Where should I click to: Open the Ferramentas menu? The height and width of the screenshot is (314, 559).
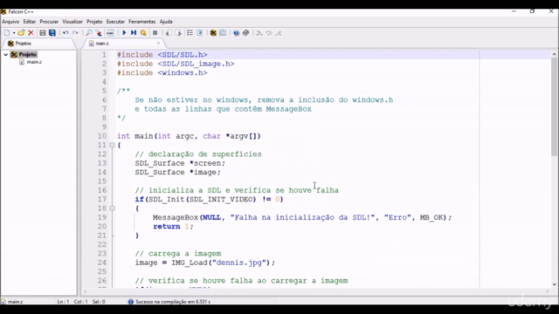tap(141, 22)
